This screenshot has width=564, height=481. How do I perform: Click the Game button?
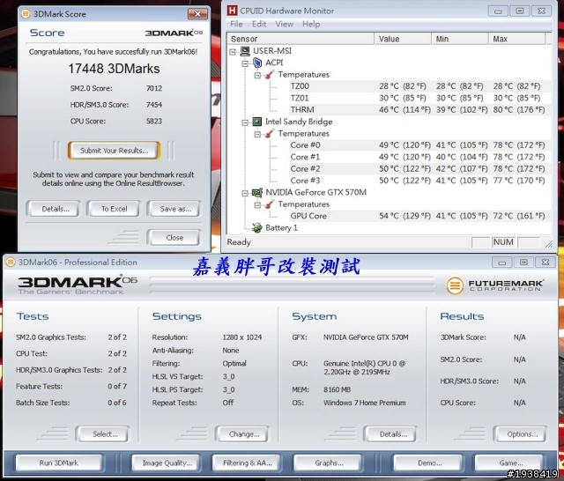pyautogui.click(x=511, y=463)
